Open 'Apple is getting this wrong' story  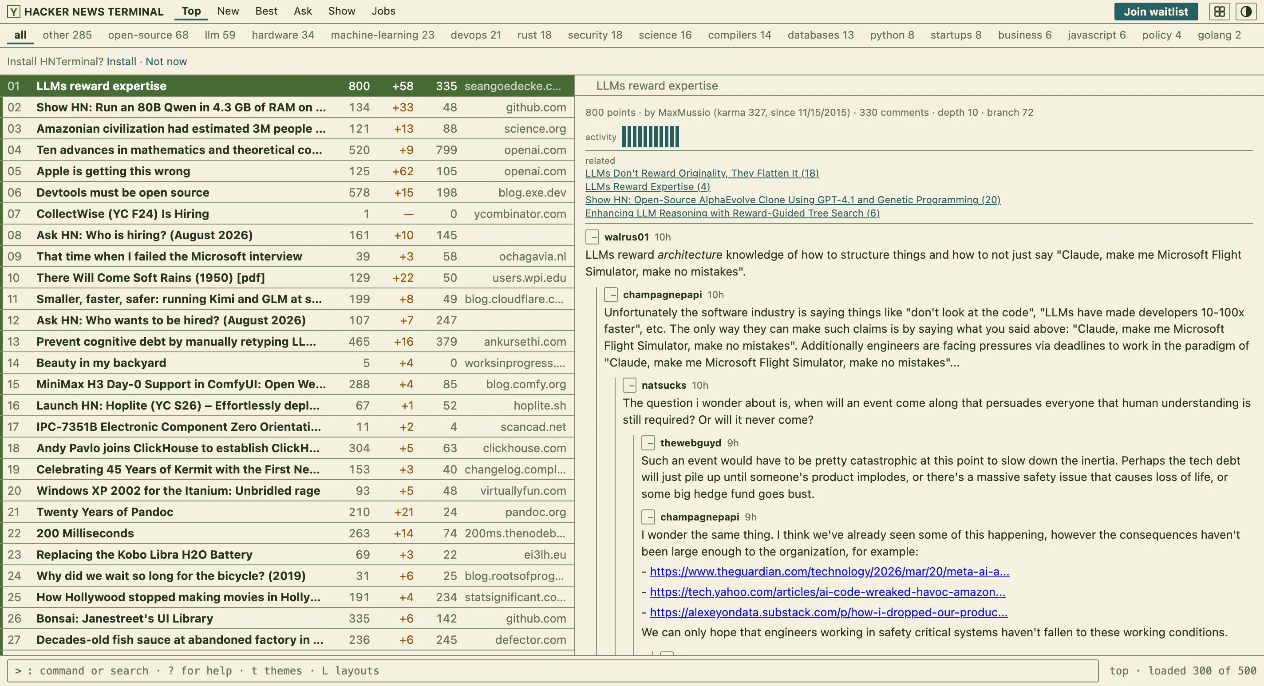pos(288,171)
